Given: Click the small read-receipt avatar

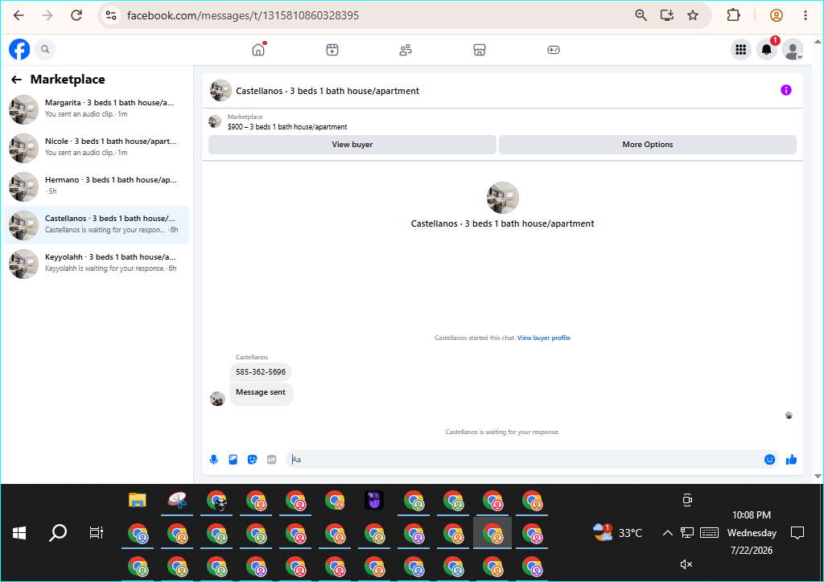Looking at the screenshot, I should [789, 415].
